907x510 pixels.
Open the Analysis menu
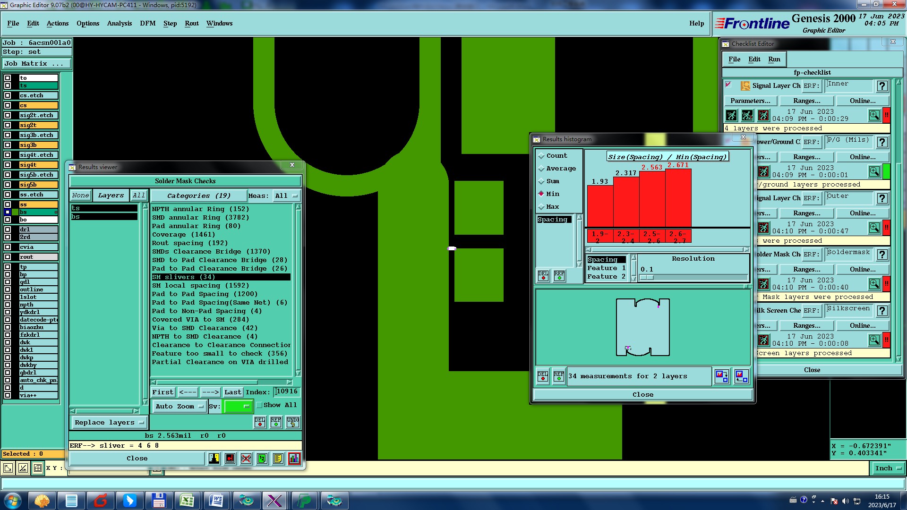(119, 23)
